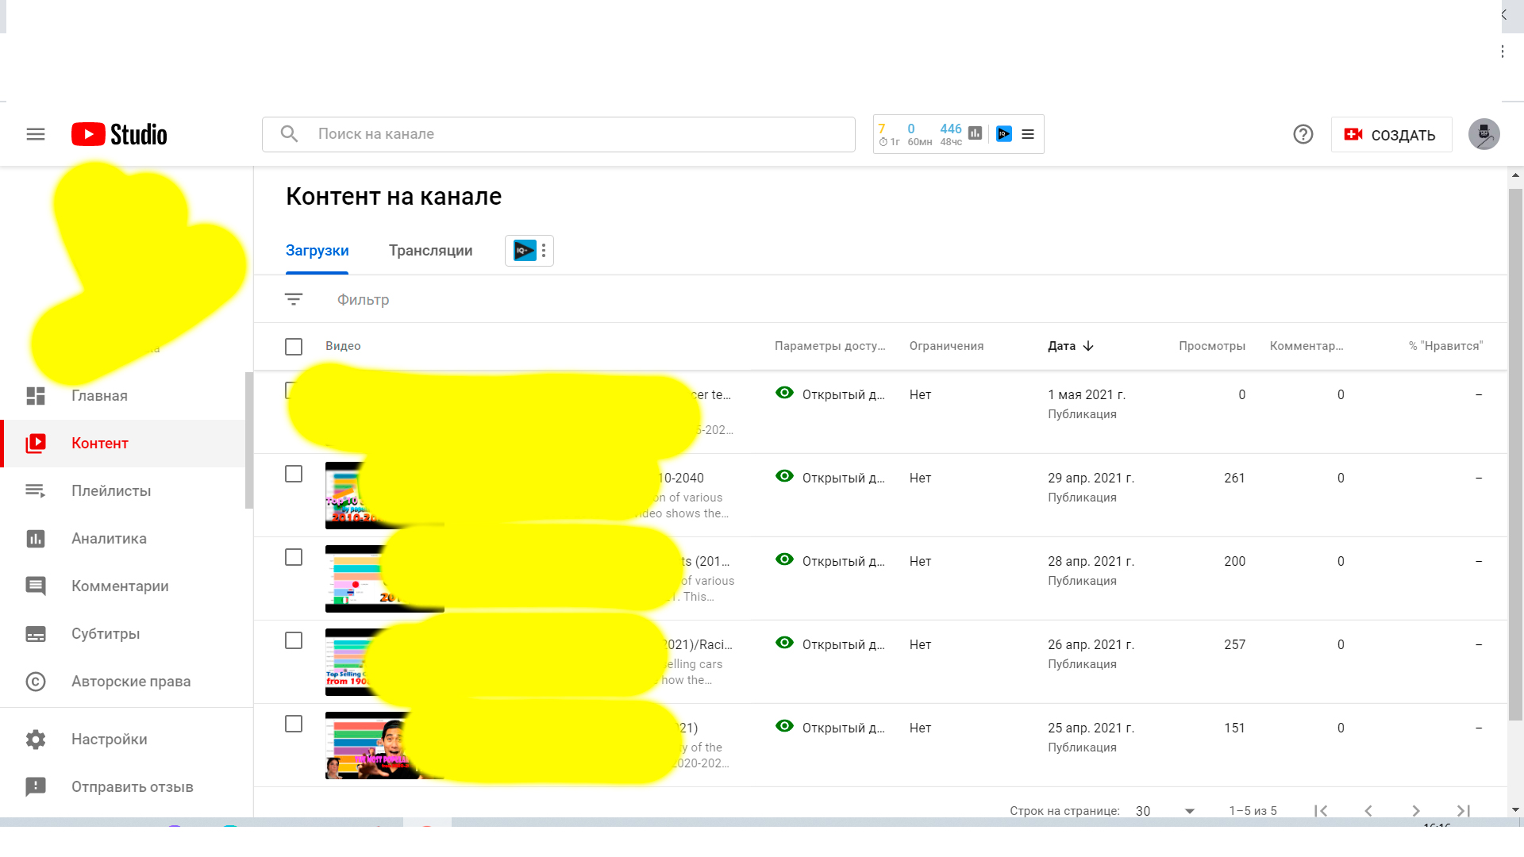
Task: Open the Analytics sidebar item
Action: click(x=109, y=539)
